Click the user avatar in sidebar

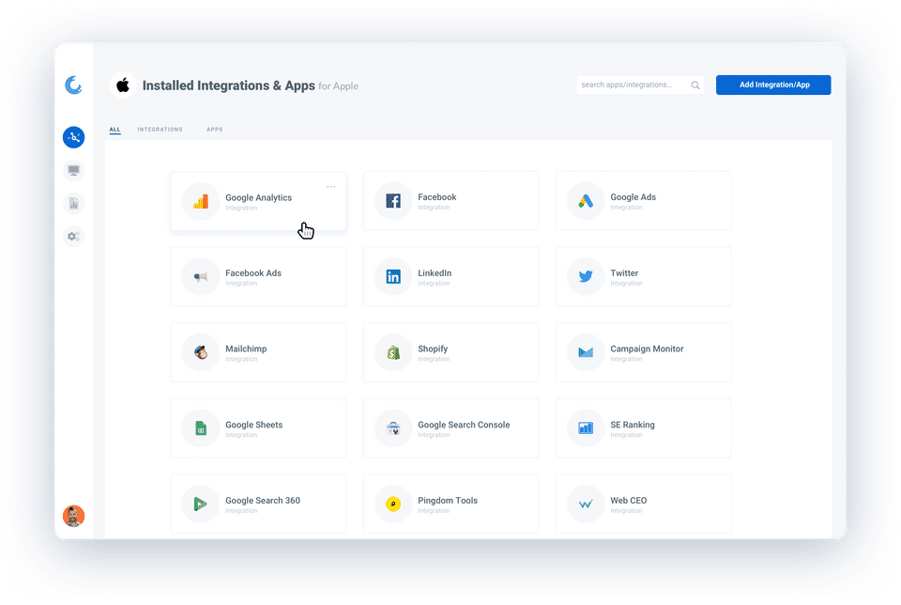[x=73, y=516]
